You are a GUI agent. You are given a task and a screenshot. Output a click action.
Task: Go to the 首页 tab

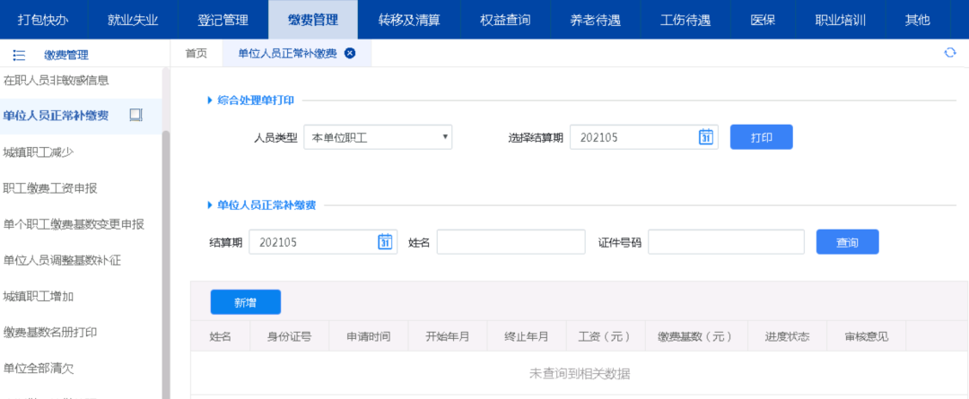pyautogui.click(x=196, y=53)
